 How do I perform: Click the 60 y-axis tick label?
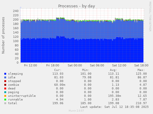click(17, 50)
